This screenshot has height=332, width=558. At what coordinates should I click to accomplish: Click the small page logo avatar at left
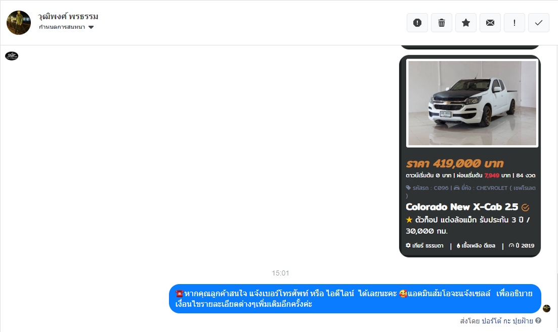(12, 56)
